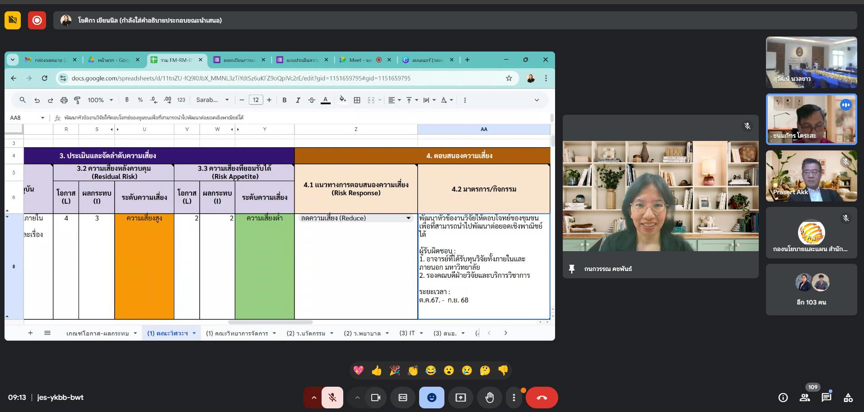This screenshot has width=864, height=412.
Task: Expand the zoom level 100% dropdown
Action: (x=100, y=100)
